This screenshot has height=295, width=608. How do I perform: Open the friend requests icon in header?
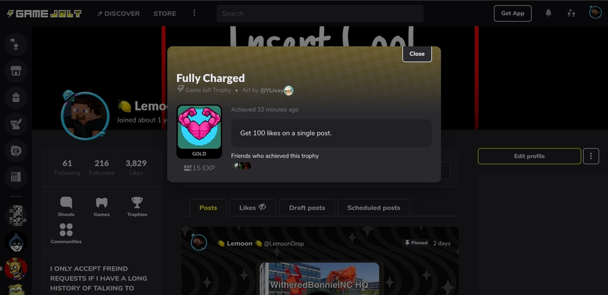coord(571,14)
